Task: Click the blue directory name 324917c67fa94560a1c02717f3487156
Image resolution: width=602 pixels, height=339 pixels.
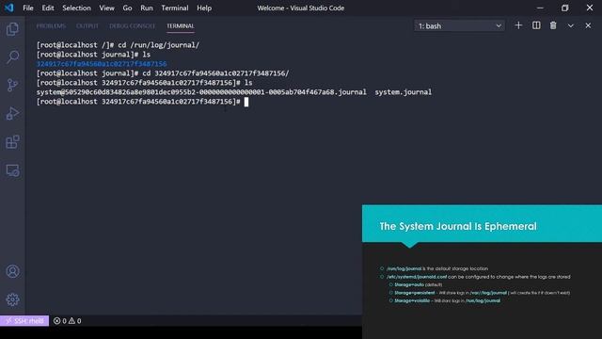Action: [x=102, y=64]
